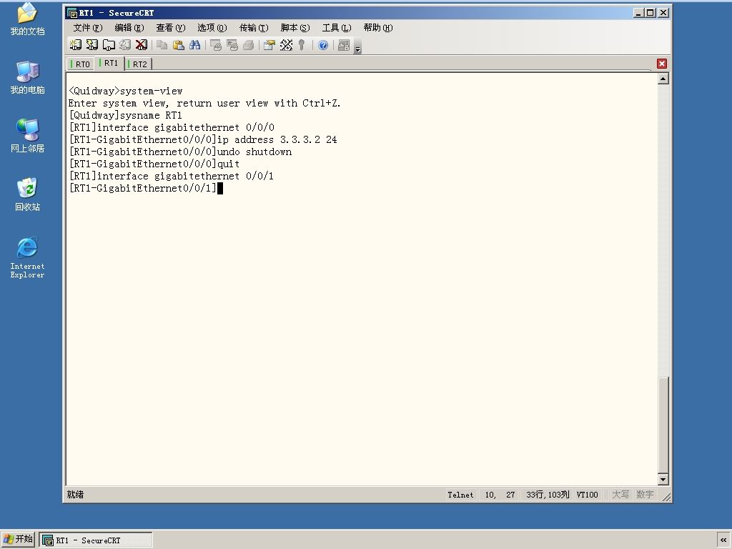This screenshot has height=549, width=732.
Task: Click the 大写 caps indicator
Action: point(620,495)
